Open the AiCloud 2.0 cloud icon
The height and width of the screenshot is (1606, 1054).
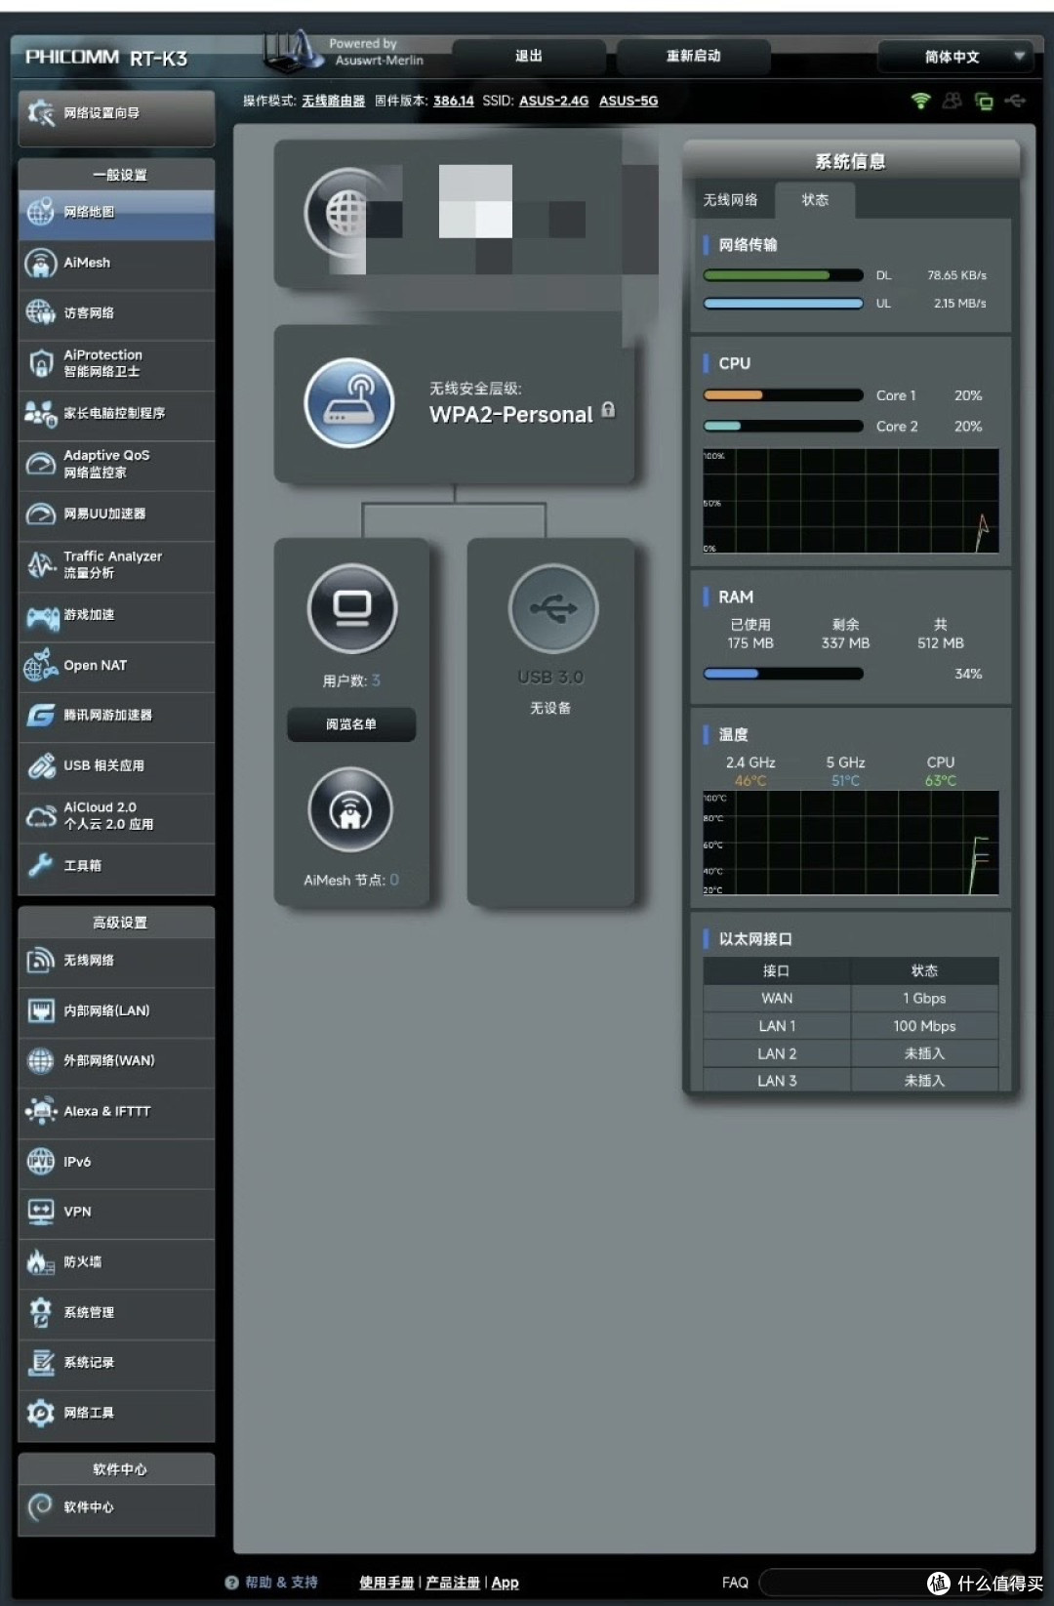click(40, 815)
